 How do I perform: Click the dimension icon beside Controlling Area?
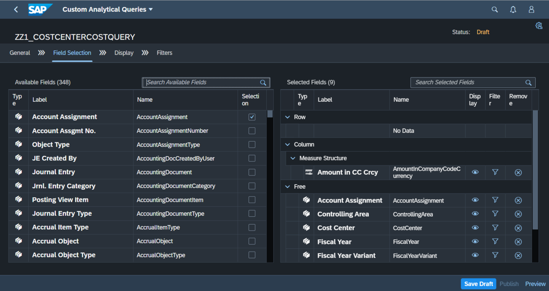(x=307, y=214)
